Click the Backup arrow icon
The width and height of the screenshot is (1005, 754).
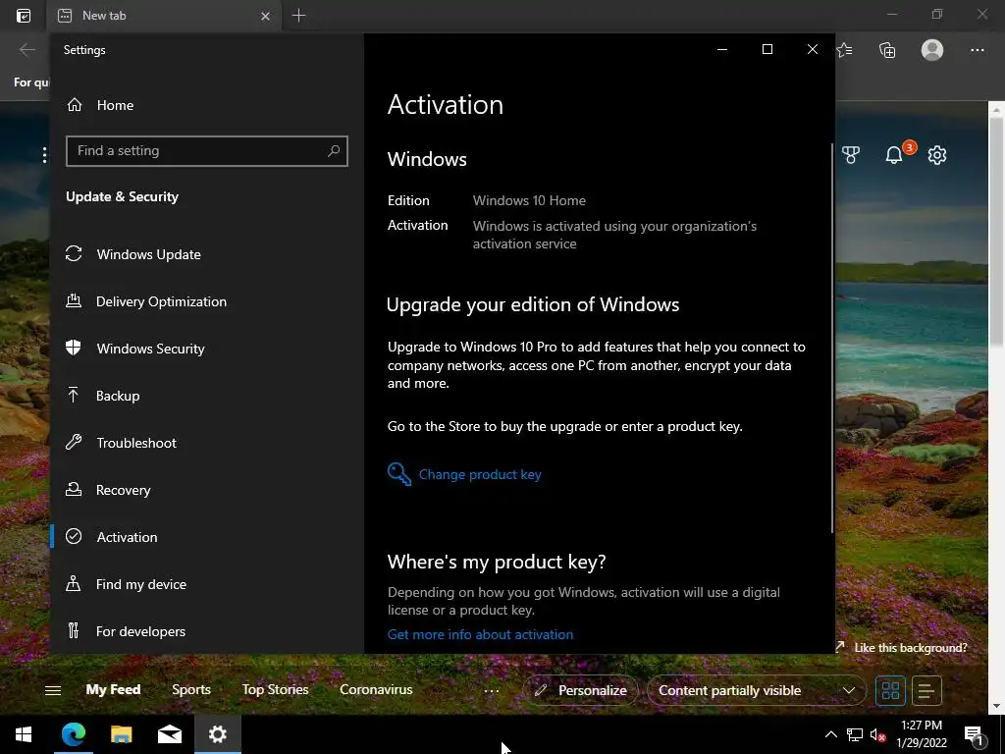pos(73,395)
